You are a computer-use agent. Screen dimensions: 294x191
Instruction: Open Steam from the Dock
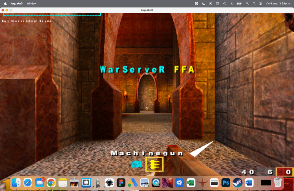[x=237, y=183]
